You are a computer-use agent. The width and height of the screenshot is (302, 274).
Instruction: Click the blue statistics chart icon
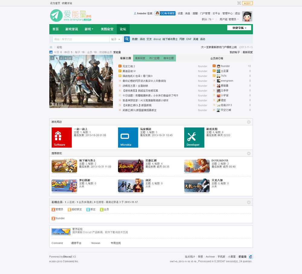click(x=51, y=52)
